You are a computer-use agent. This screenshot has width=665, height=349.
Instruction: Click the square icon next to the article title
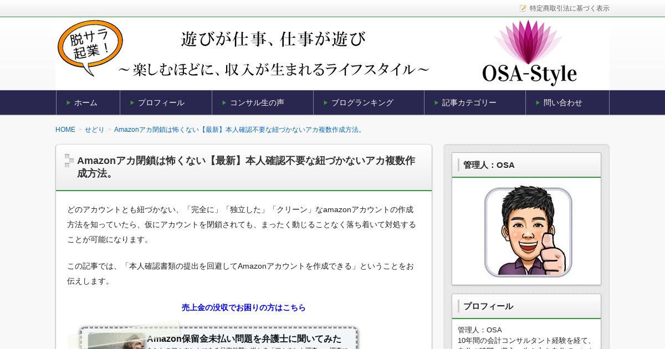[x=69, y=161]
